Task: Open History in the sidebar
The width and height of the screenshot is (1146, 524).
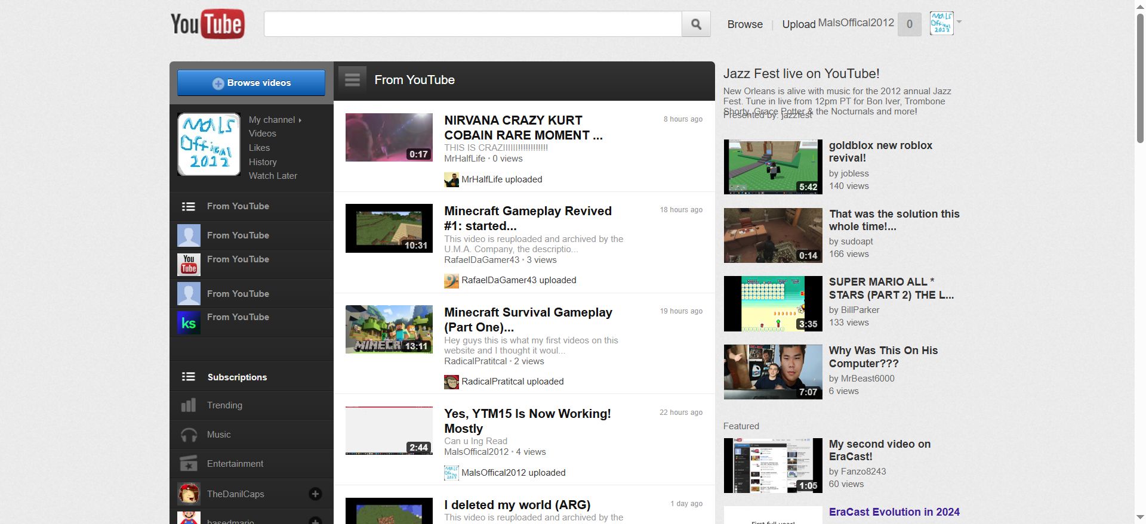Action: (x=263, y=162)
